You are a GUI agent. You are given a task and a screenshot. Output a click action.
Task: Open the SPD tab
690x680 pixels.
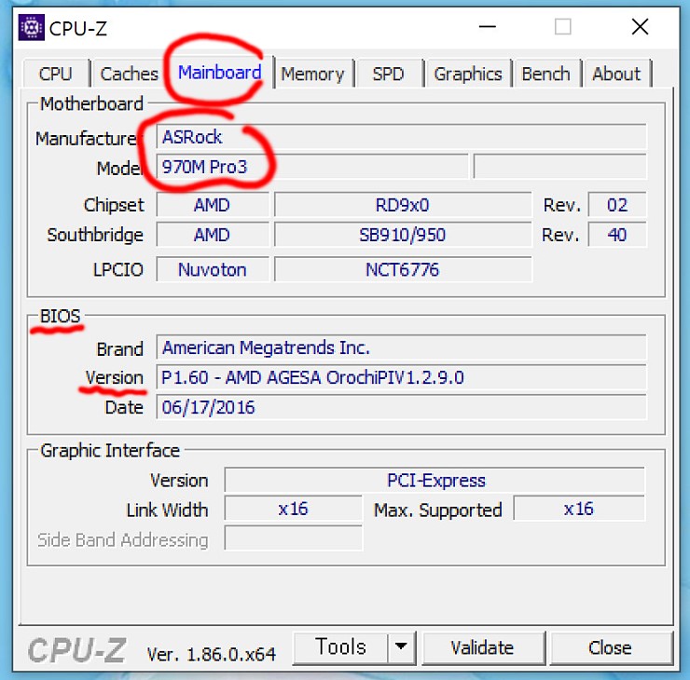[388, 74]
